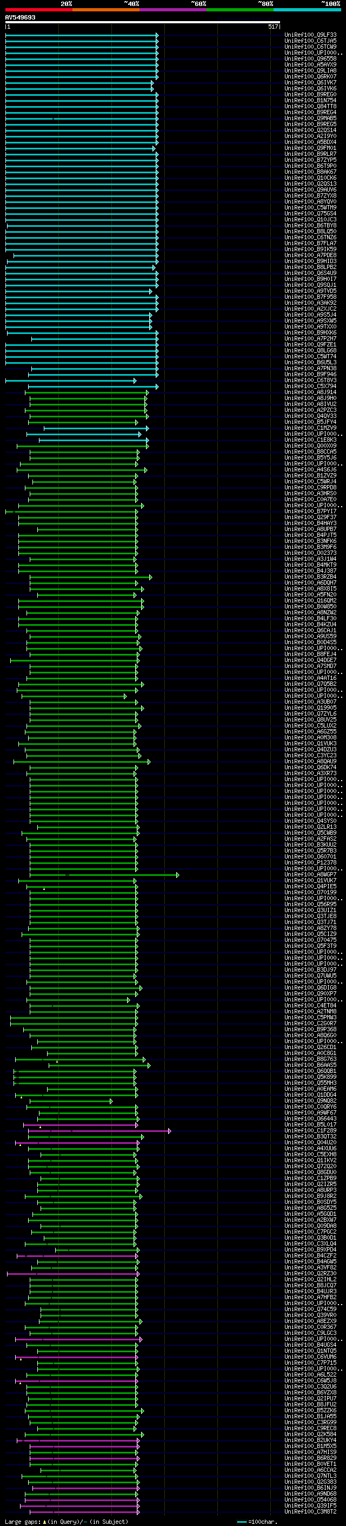Select label UniRef100_A5BDX4
This screenshot has width=346, height=1526.
click(x=310, y=142)
